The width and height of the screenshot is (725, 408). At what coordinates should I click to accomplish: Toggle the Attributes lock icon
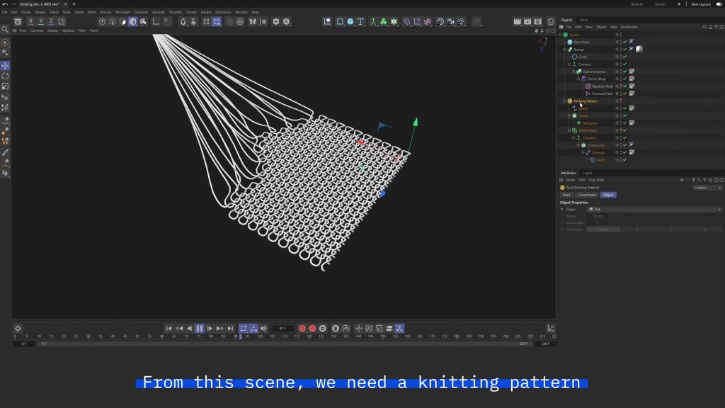(711, 180)
